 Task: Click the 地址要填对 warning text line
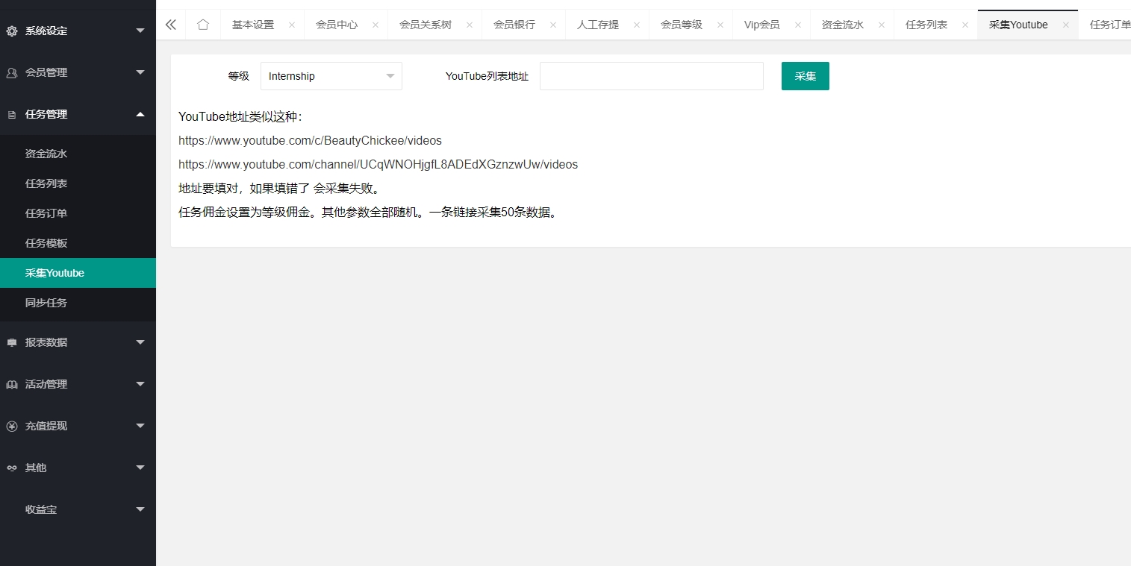click(x=281, y=188)
